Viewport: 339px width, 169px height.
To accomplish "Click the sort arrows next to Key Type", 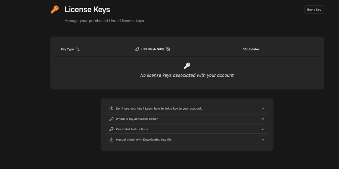I will (x=78, y=49).
